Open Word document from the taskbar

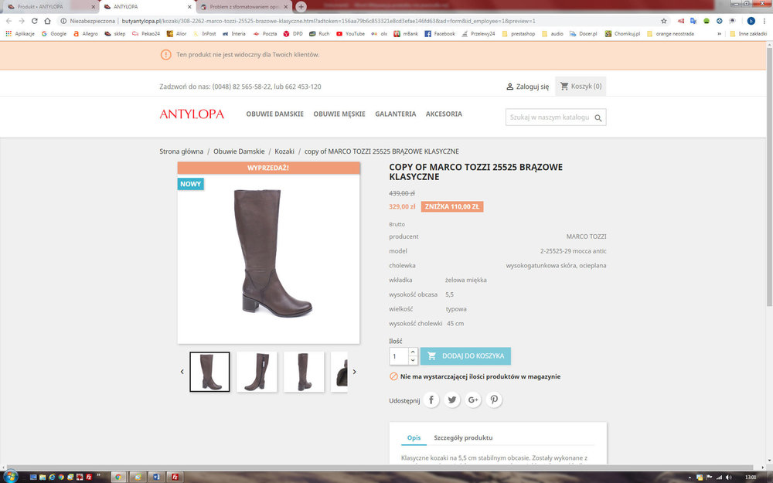pos(156,477)
